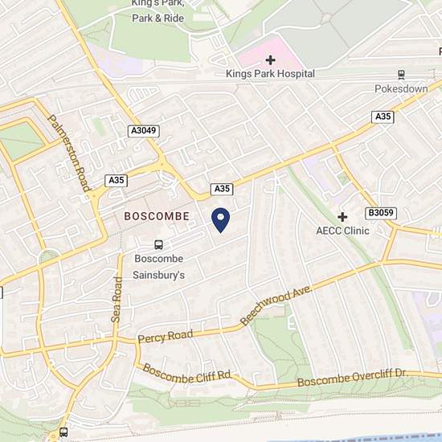Viewport: 442px width, 442px height.
Task: Open the Pokesdown train station icon
Action: click(x=401, y=75)
